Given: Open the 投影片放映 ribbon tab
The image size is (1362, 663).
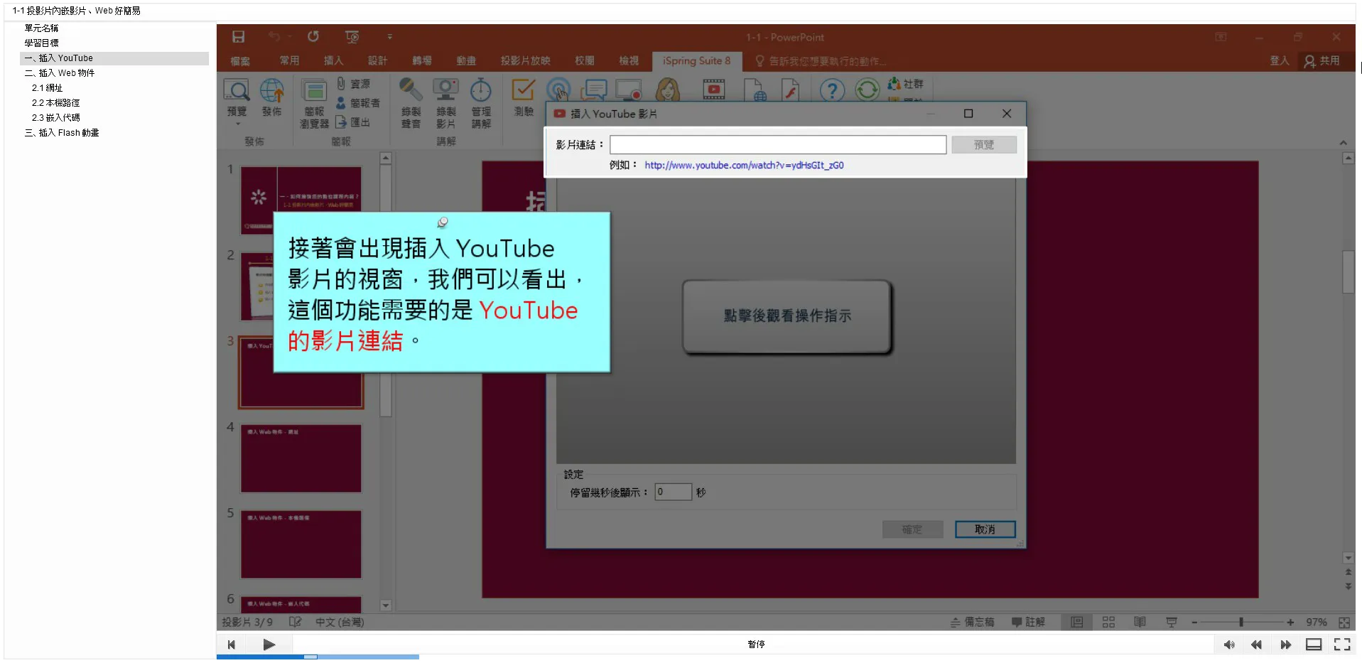Looking at the screenshot, I should [525, 61].
